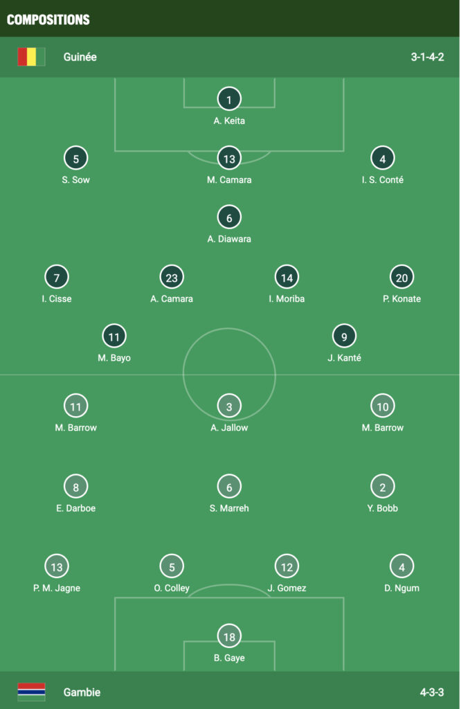Viewport: 461px width, 709px height.
Task: Select I. Cisse number 7 circle
Action: click(57, 277)
